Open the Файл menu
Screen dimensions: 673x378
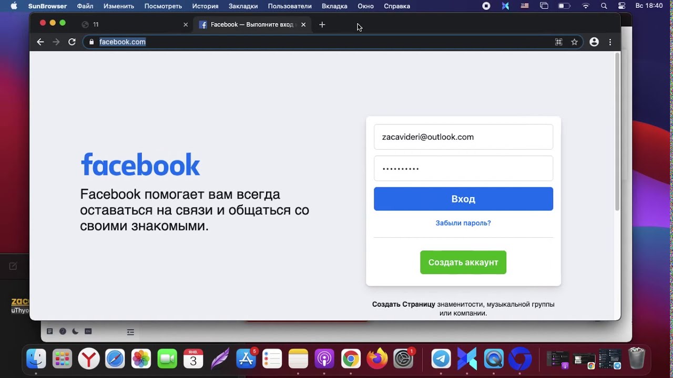click(85, 6)
